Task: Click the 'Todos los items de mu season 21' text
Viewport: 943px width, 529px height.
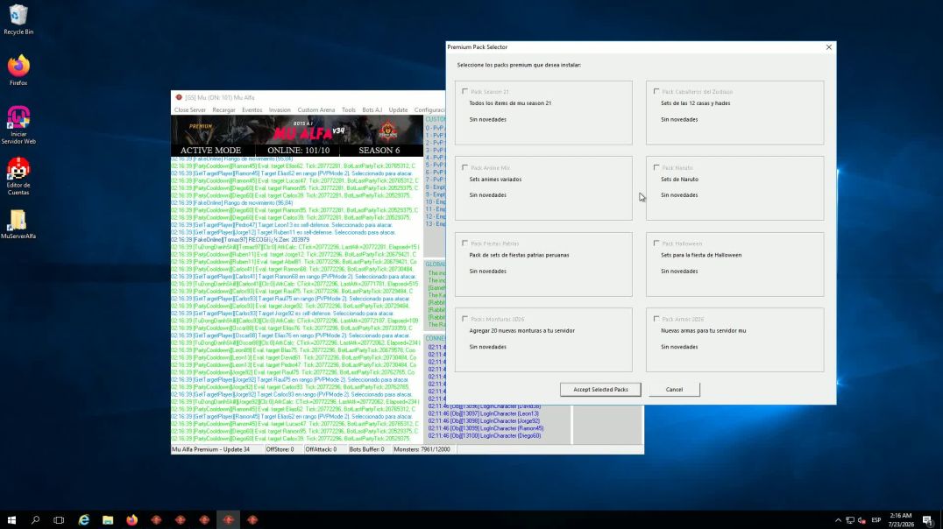Action: pyautogui.click(x=510, y=103)
